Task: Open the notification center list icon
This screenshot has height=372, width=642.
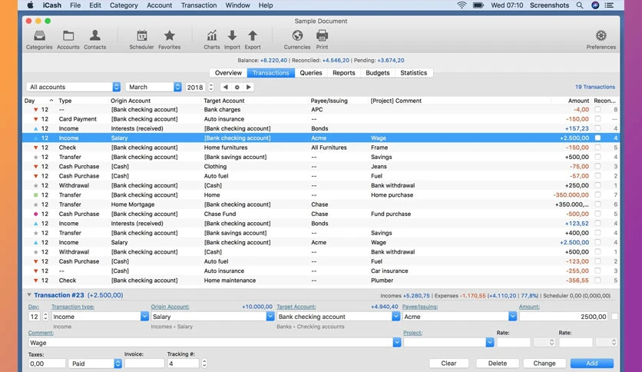Action: tap(609, 5)
